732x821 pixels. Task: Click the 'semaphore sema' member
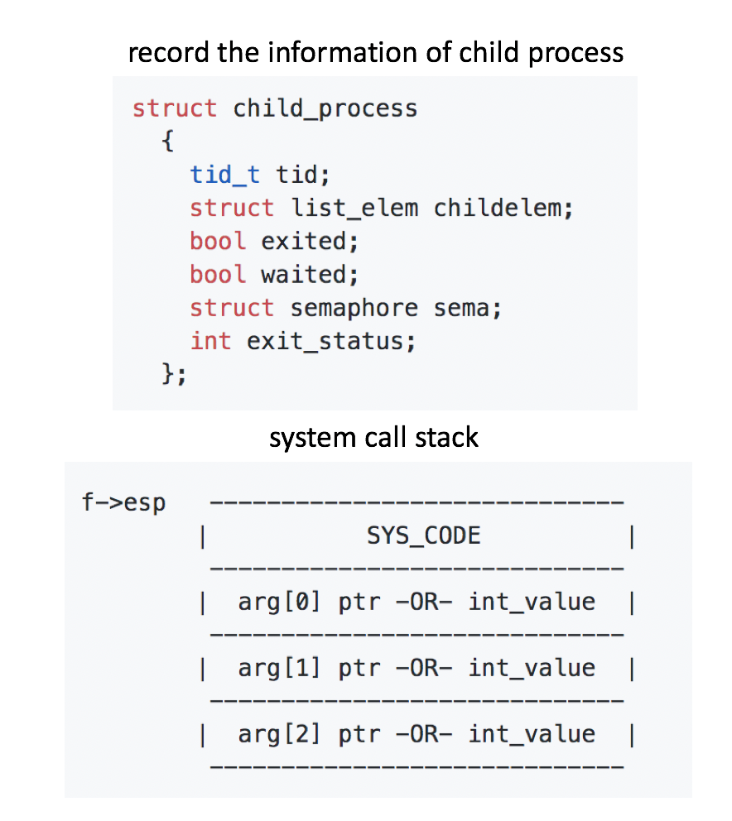(x=395, y=308)
